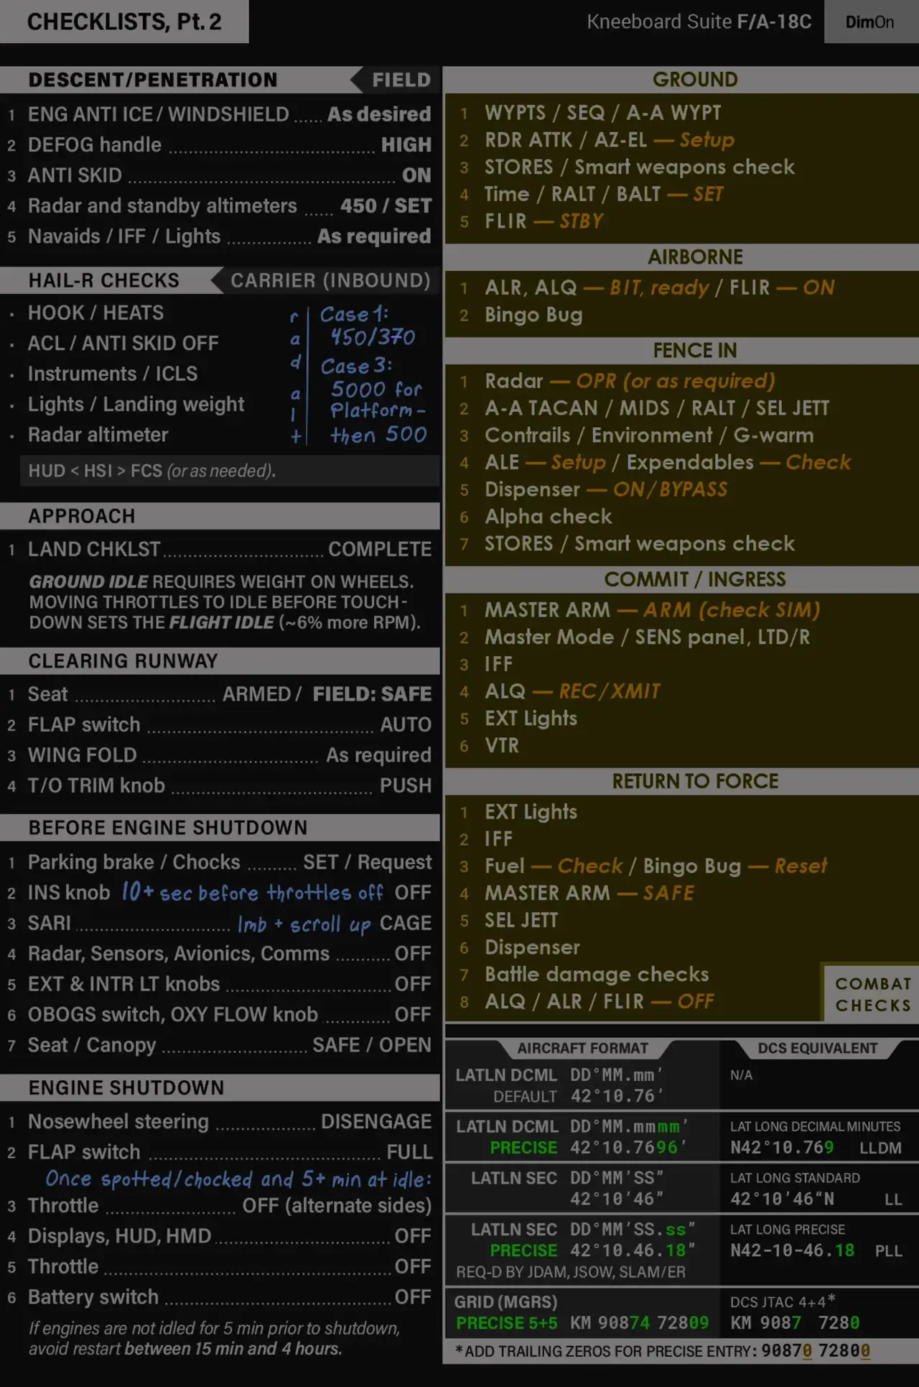Click the RETURN TO FORCE header

click(694, 781)
